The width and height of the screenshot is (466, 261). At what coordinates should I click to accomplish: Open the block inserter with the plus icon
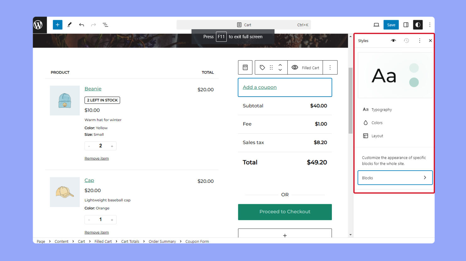[x=57, y=24]
